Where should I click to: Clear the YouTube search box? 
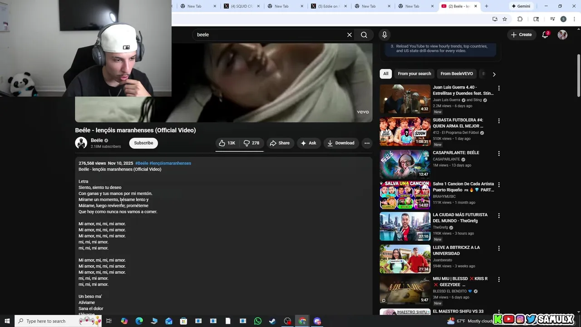[350, 35]
